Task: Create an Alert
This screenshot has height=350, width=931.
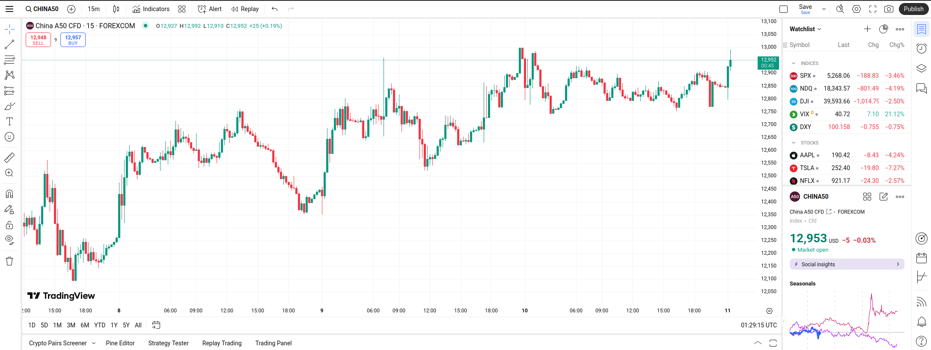Action: (210, 9)
